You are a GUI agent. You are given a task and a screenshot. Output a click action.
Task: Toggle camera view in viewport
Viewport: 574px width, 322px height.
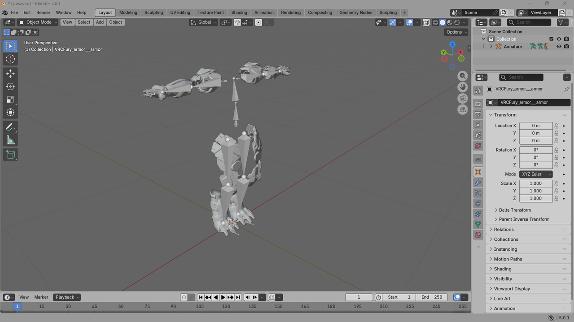click(463, 98)
